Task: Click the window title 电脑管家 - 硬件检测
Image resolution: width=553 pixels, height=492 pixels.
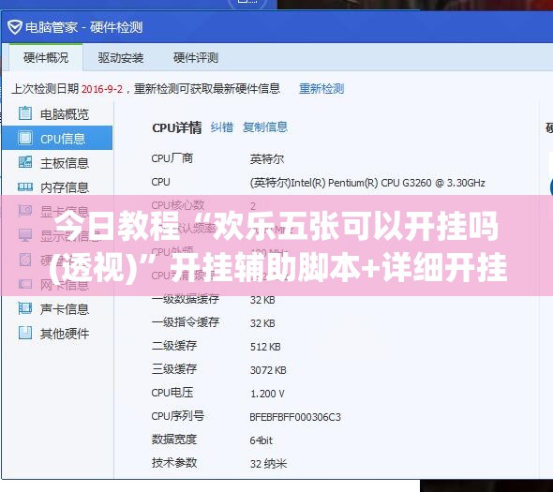Action: pos(84,27)
